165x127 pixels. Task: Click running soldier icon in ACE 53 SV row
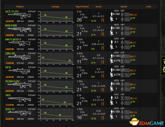[x=112, y=19]
